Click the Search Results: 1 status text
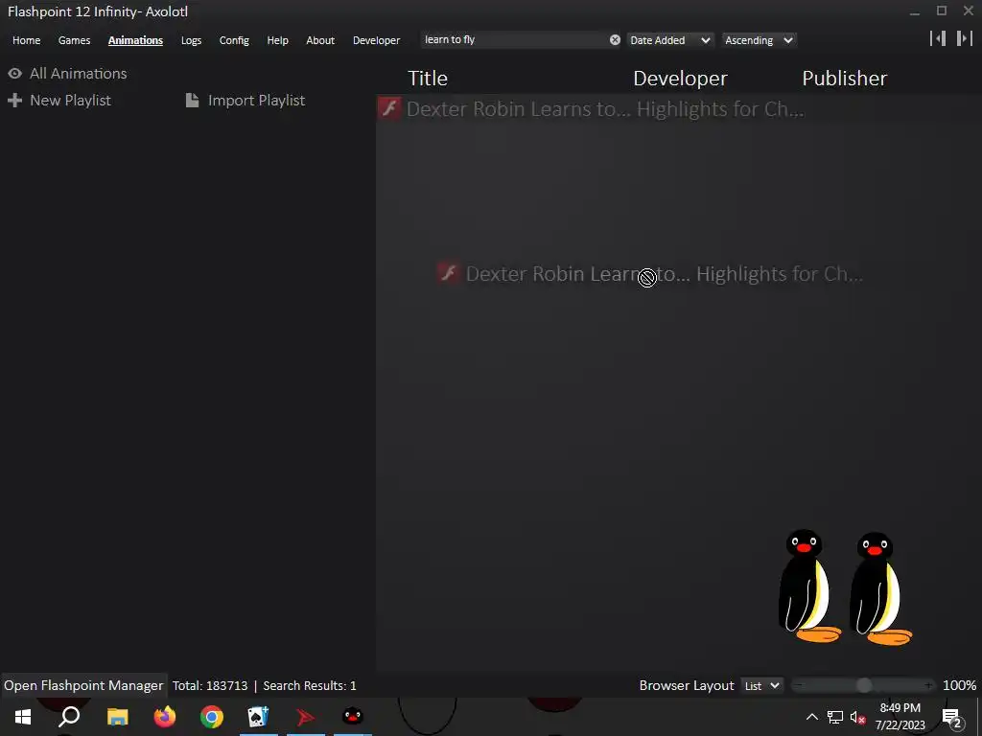This screenshot has width=982, height=736. 310,685
